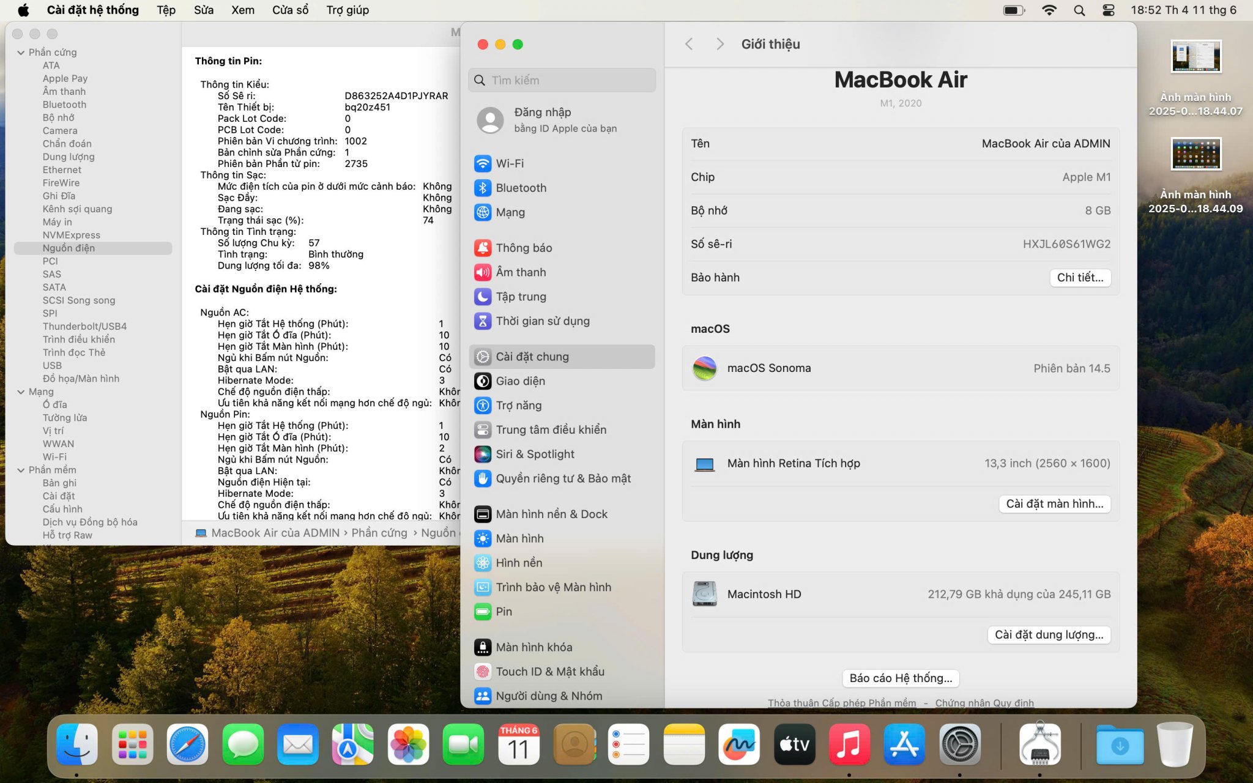The height and width of the screenshot is (783, 1253).
Task: Click Cài đặt dung lượng… button
Action: coord(1049,635)
